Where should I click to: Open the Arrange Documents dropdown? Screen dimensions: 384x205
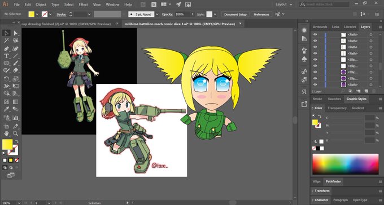click(x=166, y=5)
